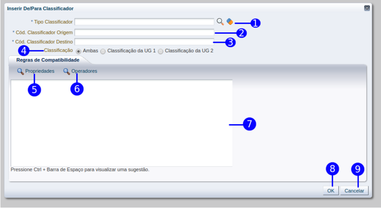This screenshot has height=208, width=381.
Task: Choose the Classificação da UG 1 option
Action: 103,51
